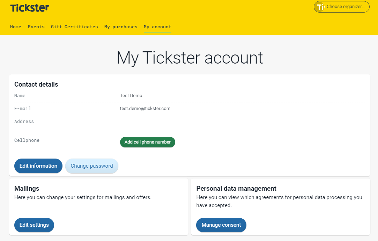The image size is (378, 241).
Task: Click the Edit information button
Action: coord(38,166)
